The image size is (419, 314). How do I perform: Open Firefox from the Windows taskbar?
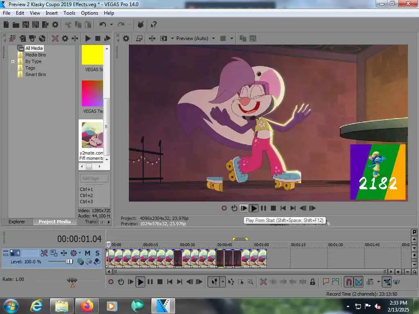click(x=87, y=306)
